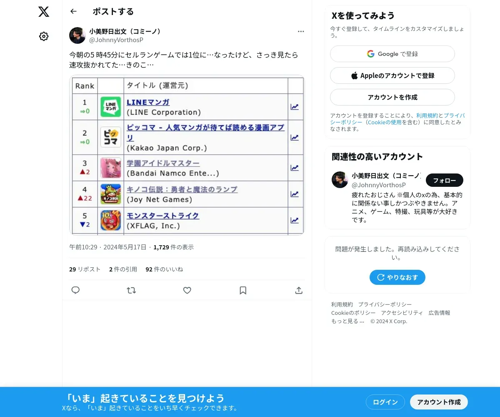The width and height of the screenshot is (500, 417).
Task: Open @JohnnyVorthosP handle in relevant accounts
Action: 379,185
